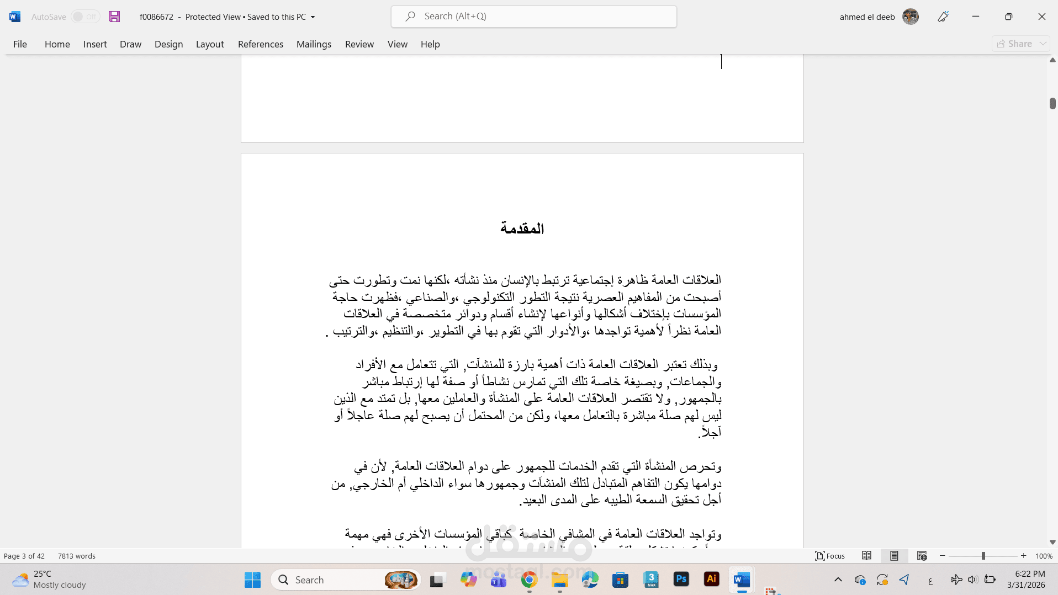Open the References tab
This screenshot has height=595, width=1058.
261,44
